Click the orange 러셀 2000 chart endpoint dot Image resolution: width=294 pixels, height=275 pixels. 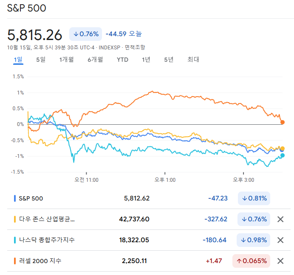point(283,122)
